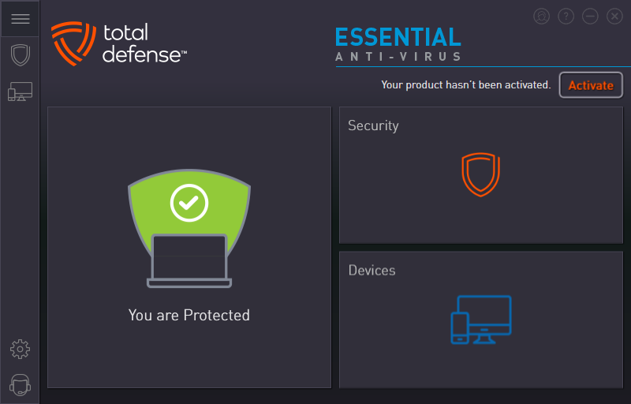Click the devices icon in the left sidebar
Screen dimensions: 631x404
[20, 92]
